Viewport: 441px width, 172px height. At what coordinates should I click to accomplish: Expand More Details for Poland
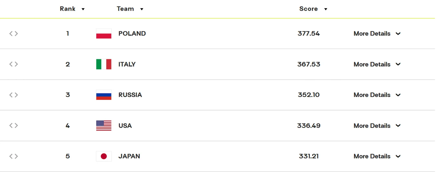click(377, 33)
